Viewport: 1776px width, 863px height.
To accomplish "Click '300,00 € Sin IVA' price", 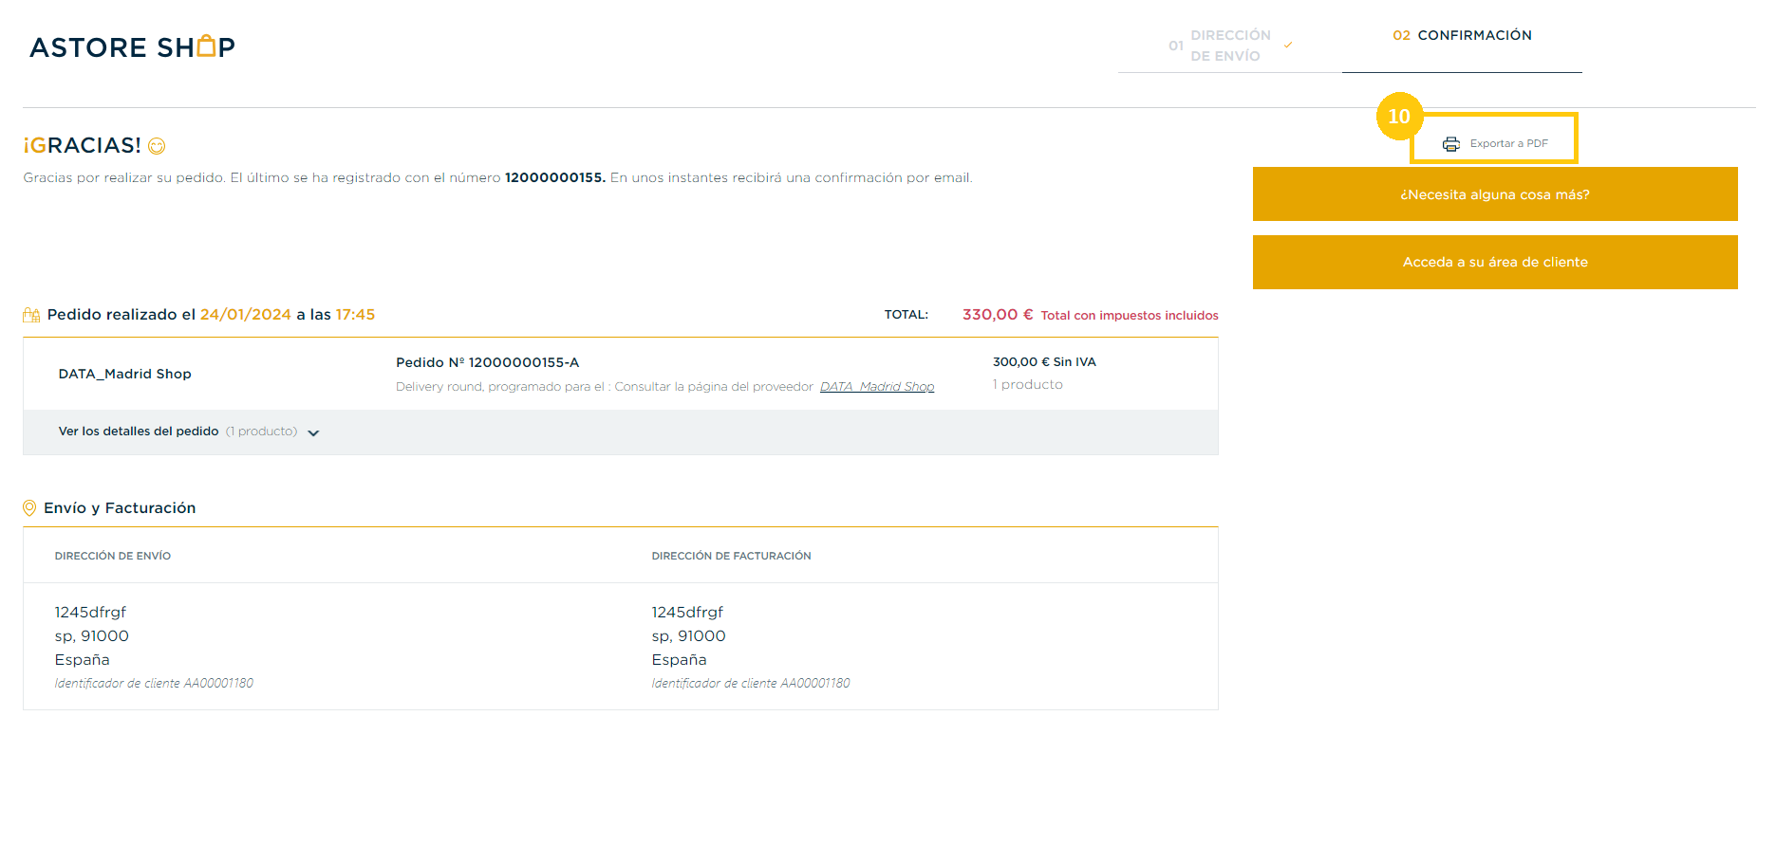I will pos(1044,362).
